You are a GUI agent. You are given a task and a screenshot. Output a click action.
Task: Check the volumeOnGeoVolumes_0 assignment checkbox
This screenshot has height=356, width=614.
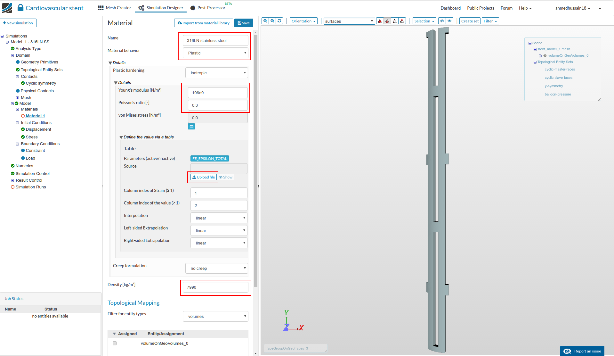click(x=115, y=343)
